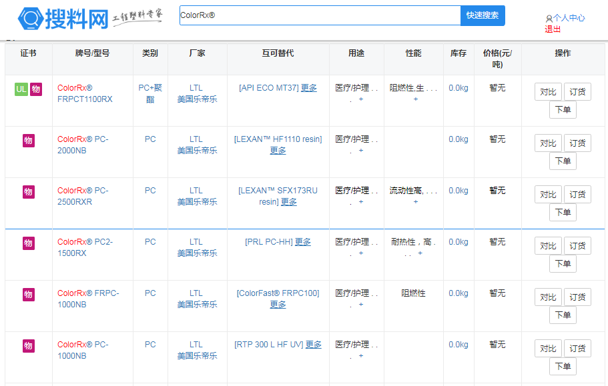The image size is (608, 386).
Task: Click the search input containing ColorRx®
Action: pyautogui.click(x=320, y=15)
